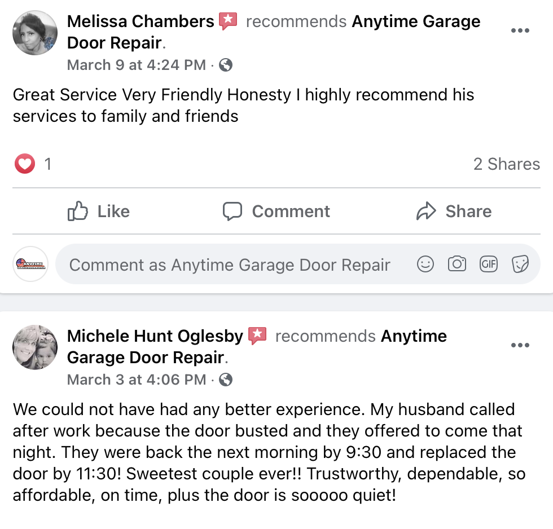This screenshot has width=553, height=529.
Task: Click the heart reaction icon
Action: (x=25, y=164)
